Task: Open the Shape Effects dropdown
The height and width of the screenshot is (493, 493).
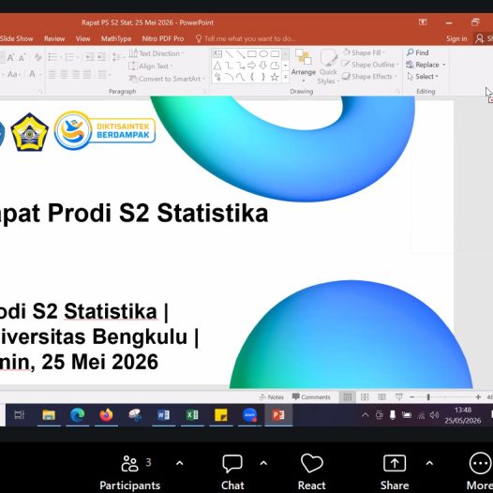Action: coord(369,77)
